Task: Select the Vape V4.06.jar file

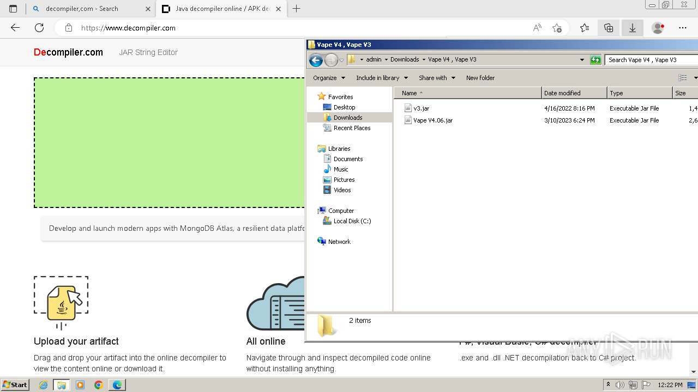Action: tap(432, 120)
